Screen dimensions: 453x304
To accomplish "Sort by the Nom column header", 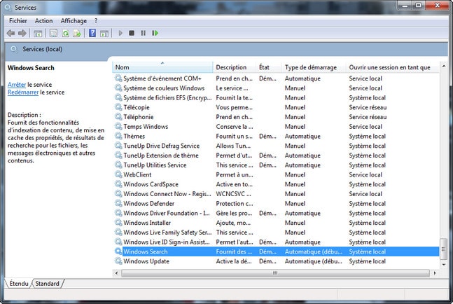I will click(x=162, y=67).
